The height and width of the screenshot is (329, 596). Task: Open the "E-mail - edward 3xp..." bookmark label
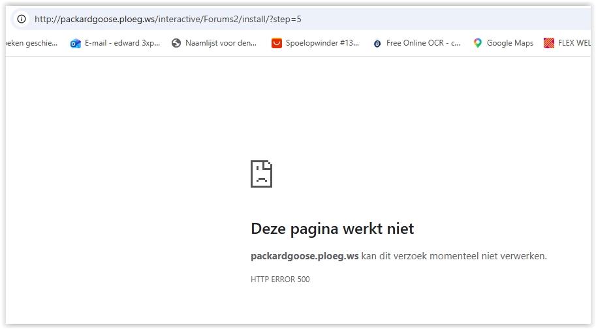(x=122, y=44)
